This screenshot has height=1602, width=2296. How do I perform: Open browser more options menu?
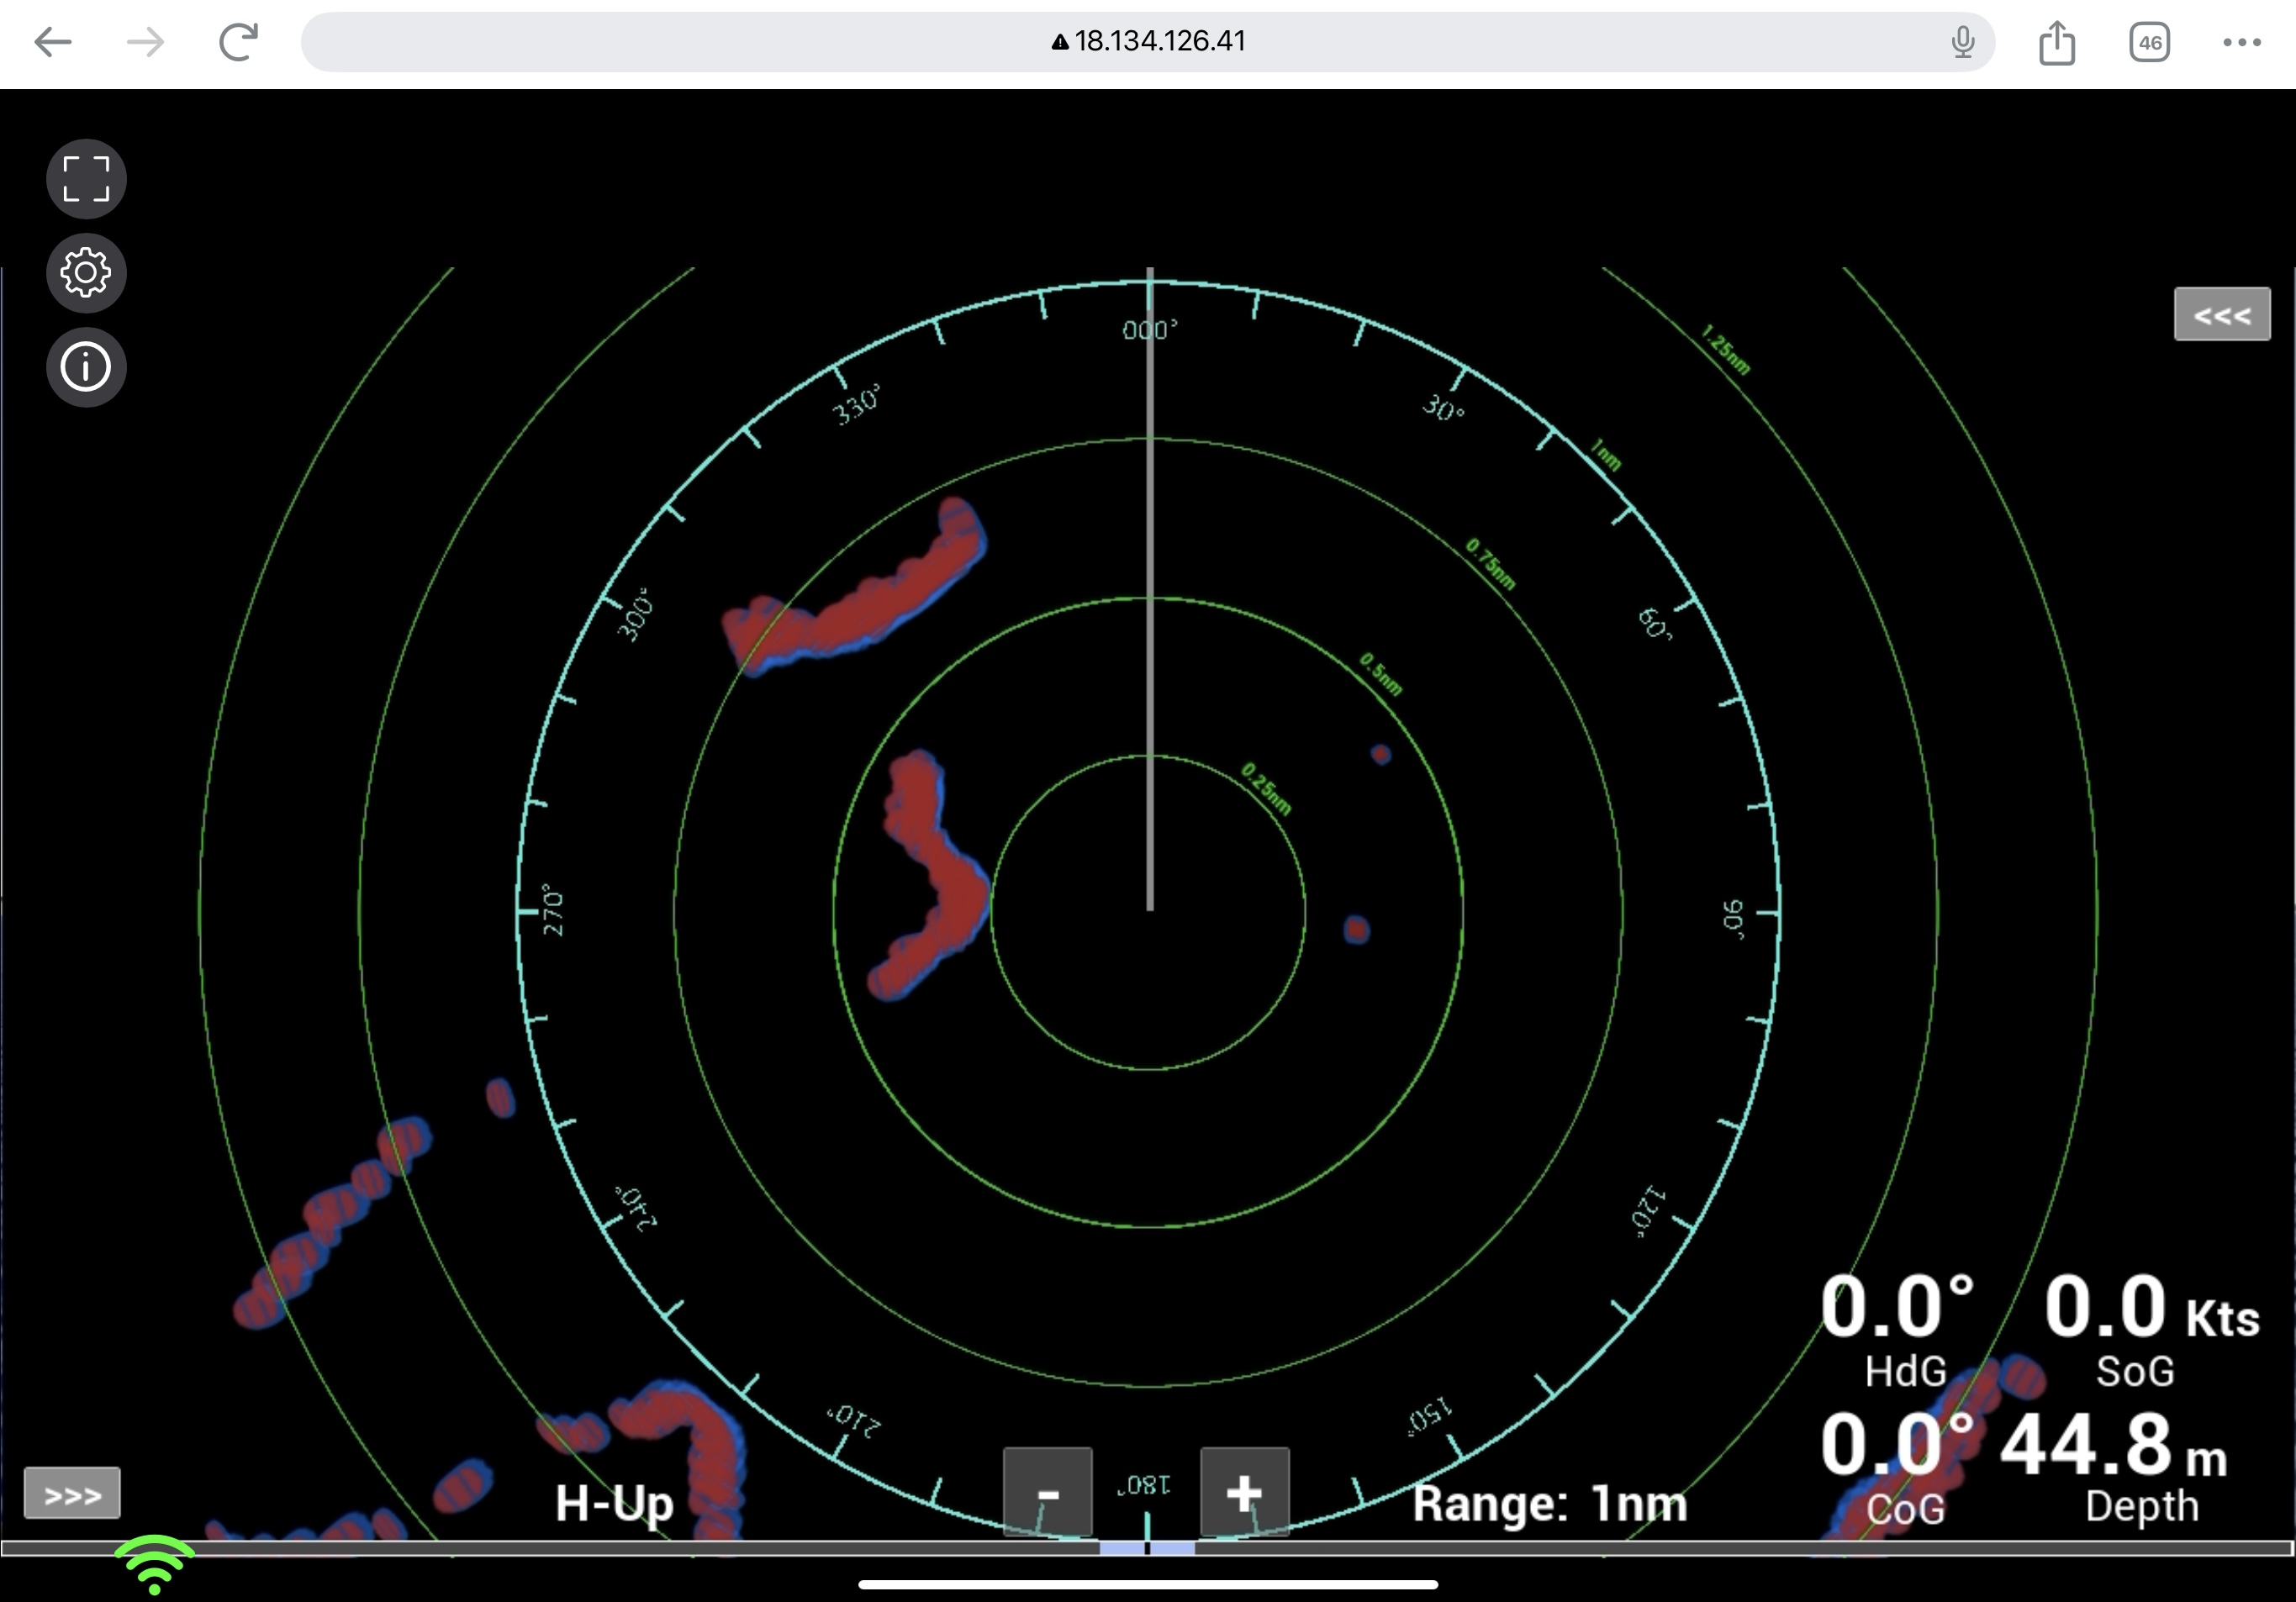click(x=2241, y=42)
